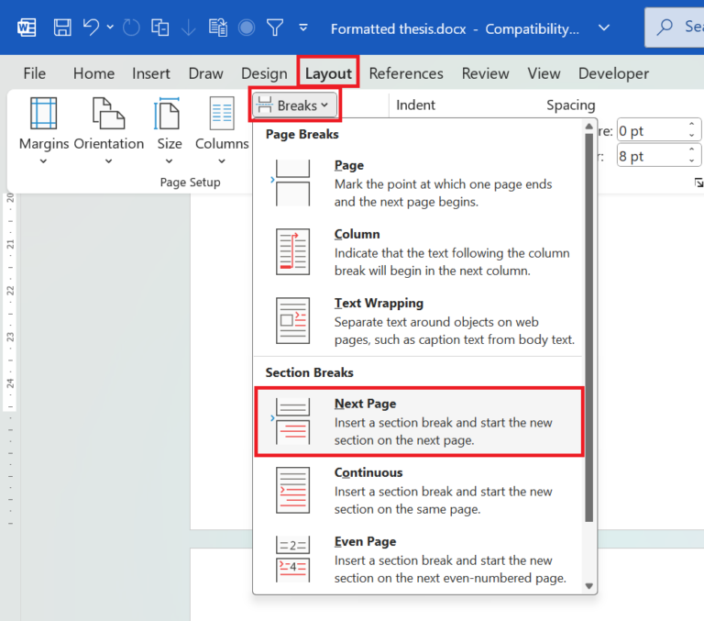704x621 pixels.
Task: Go to the Design tab
Action: point(264,73)
